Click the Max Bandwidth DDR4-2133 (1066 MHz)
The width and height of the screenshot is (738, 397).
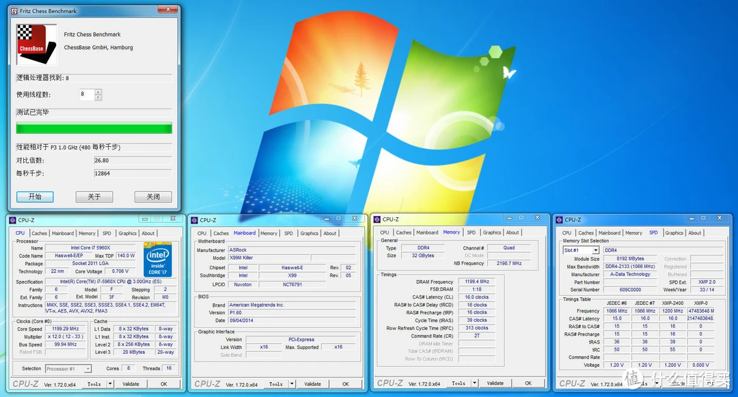(630, 266)
